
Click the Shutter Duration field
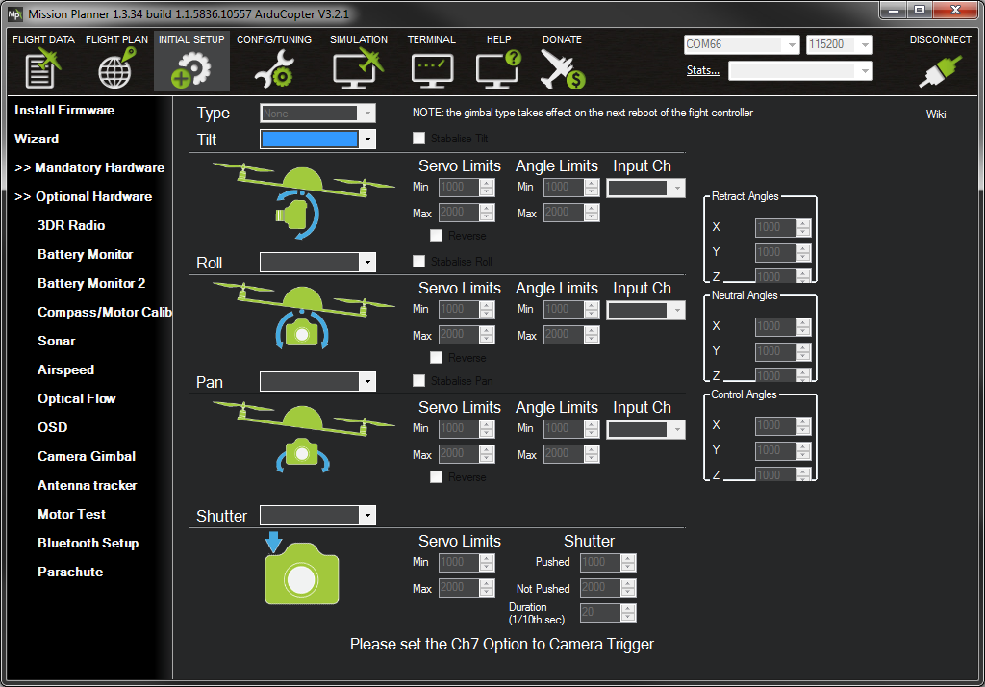pyautogui.click(x=608, y=612)
